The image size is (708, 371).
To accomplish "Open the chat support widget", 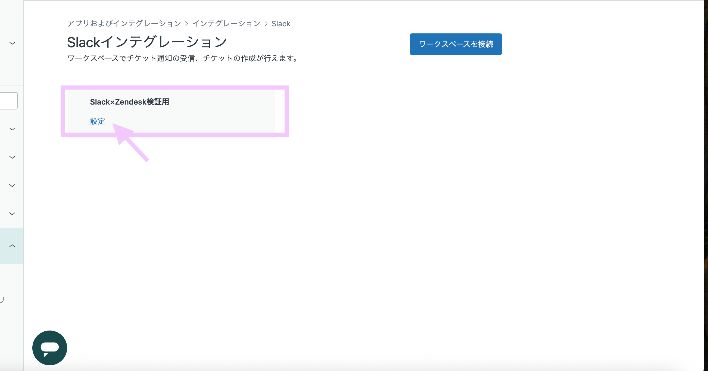I will [49, 348].
